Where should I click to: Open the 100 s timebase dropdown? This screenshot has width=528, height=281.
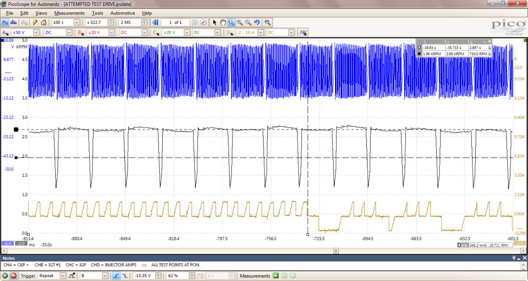click(x=77, y=23)
